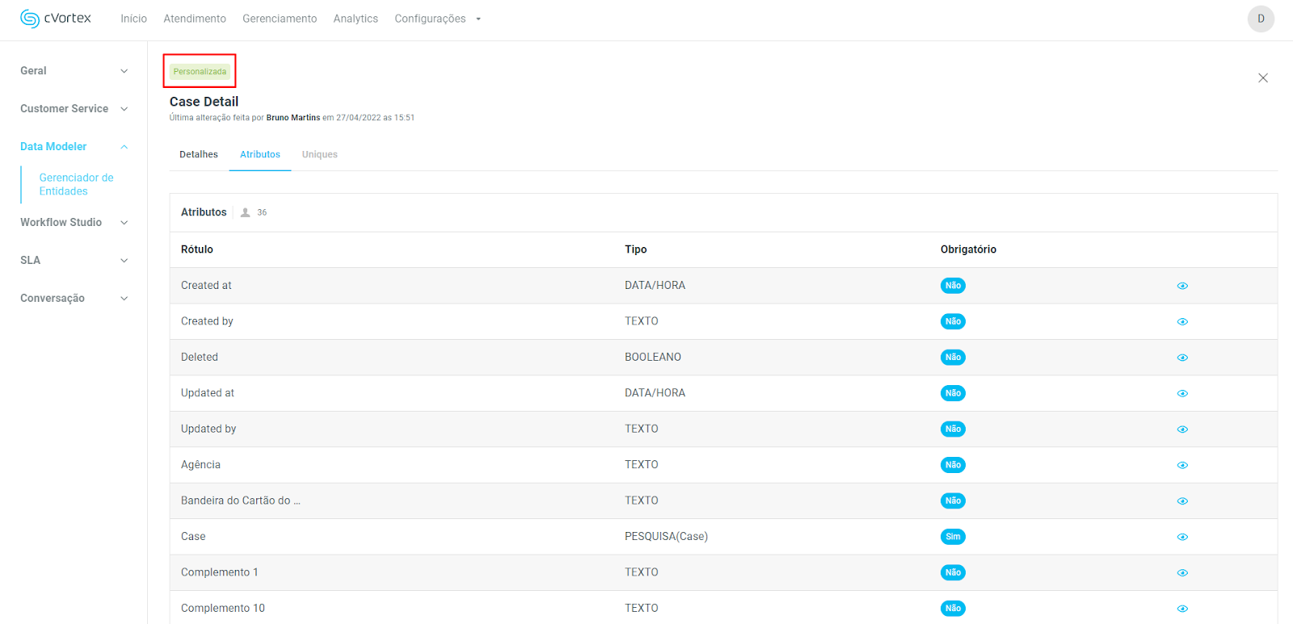
Task: Go to Analytics in top navigation
Action: tap(356, 19)
